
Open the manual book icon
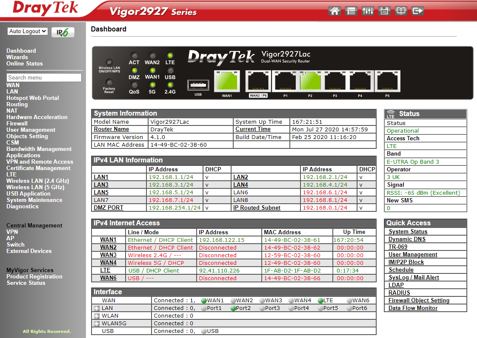click(401, 11)
